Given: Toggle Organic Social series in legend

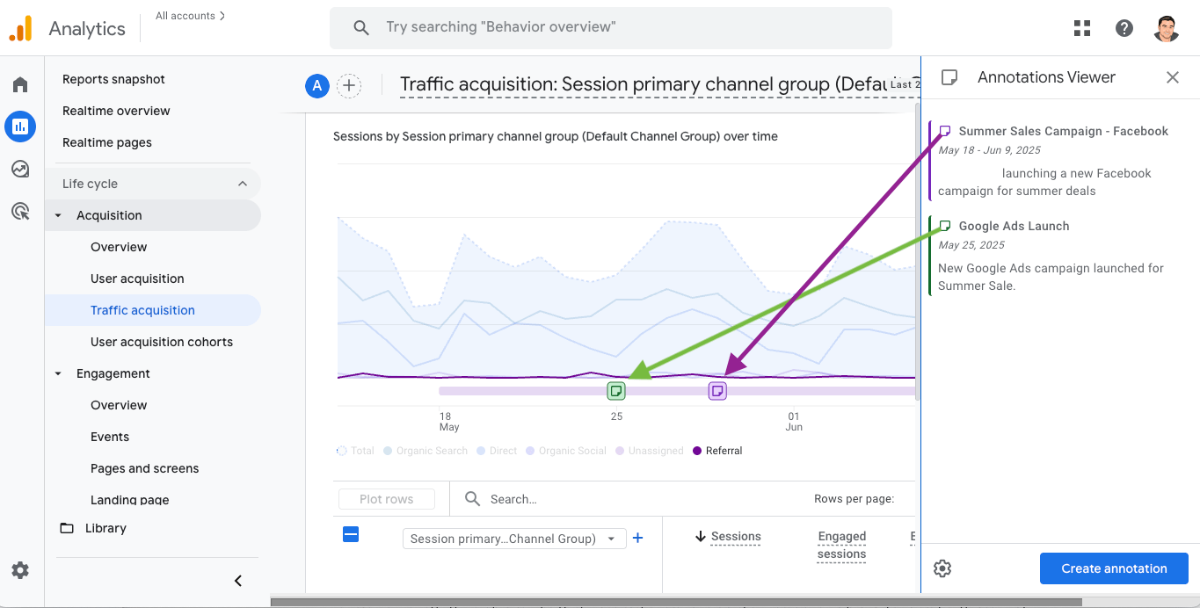Looking at the screenshot, I should click(x=566, y=451).
